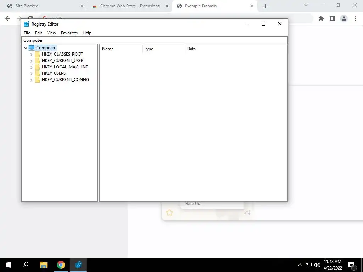The width and height of the screenshot is (363, 272).
Task: Open the network tray icon
Action: [309, 265]
